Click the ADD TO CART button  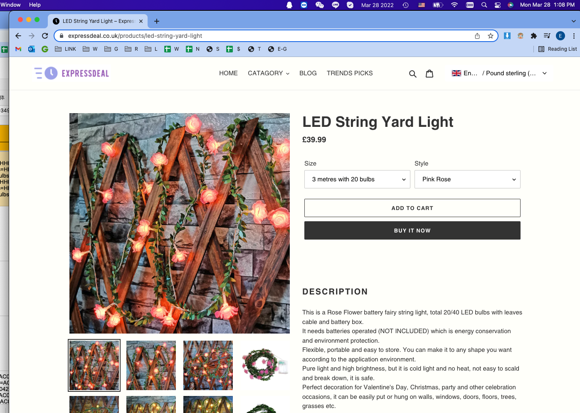(x=412, y=208)
